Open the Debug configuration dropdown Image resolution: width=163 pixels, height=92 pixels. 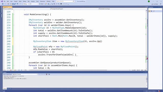click(26, 4)
